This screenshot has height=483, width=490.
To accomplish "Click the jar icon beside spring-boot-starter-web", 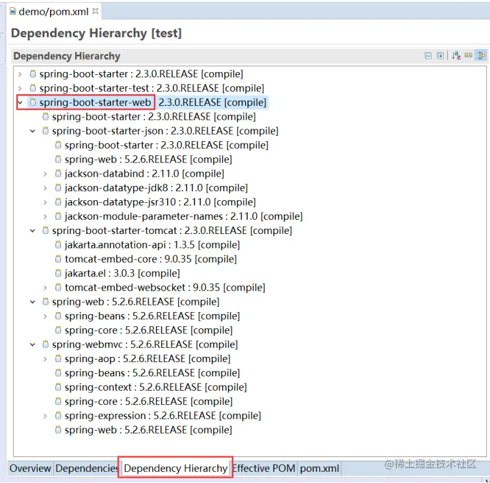I will click(32, 102).
